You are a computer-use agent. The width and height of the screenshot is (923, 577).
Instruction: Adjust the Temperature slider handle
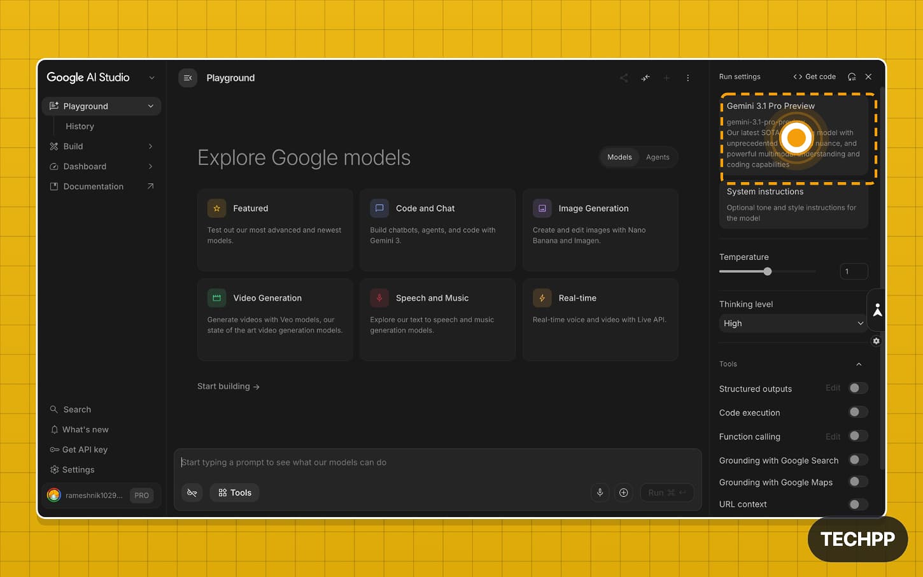[x=768, y=271]
